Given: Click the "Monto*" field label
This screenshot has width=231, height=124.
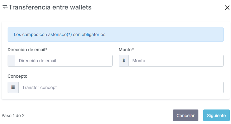Looking at the screenshot, I should click(x=126, y=50).
